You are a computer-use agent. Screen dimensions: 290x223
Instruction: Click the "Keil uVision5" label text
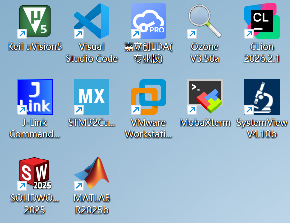click(x=35, y=46)
